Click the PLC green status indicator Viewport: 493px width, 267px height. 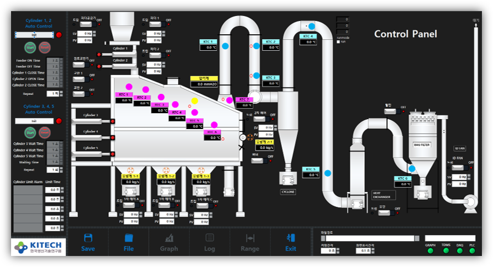click(x=472, y=250)
